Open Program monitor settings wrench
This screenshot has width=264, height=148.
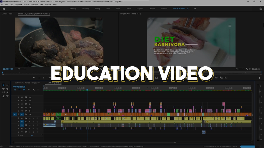coord(247,69)
